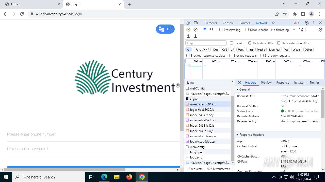
Task: Open network search magnifier
Action: pyautogui.click(x=212, y=30)
